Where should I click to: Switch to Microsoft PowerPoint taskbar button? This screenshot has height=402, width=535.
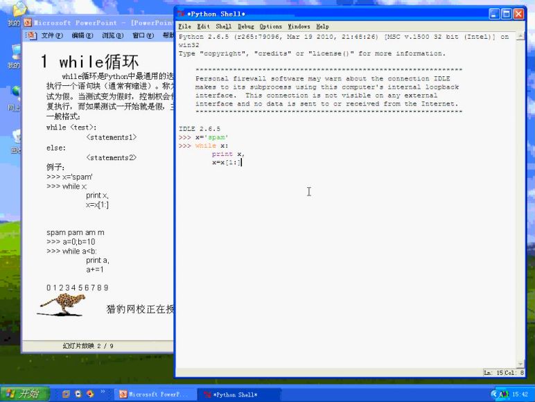[x=154, y=394]
